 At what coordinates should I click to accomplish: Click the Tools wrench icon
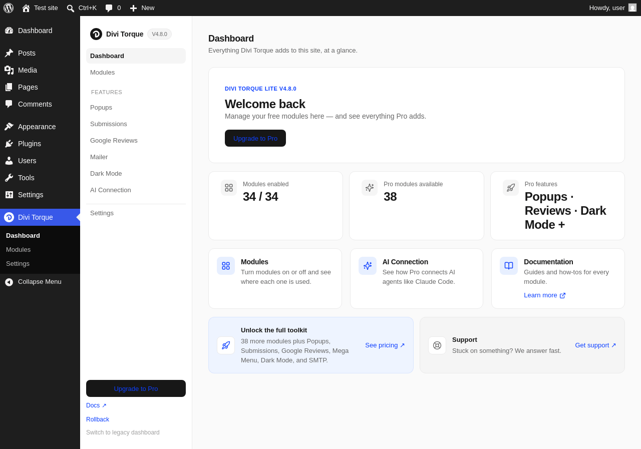(x=9, y=178)
